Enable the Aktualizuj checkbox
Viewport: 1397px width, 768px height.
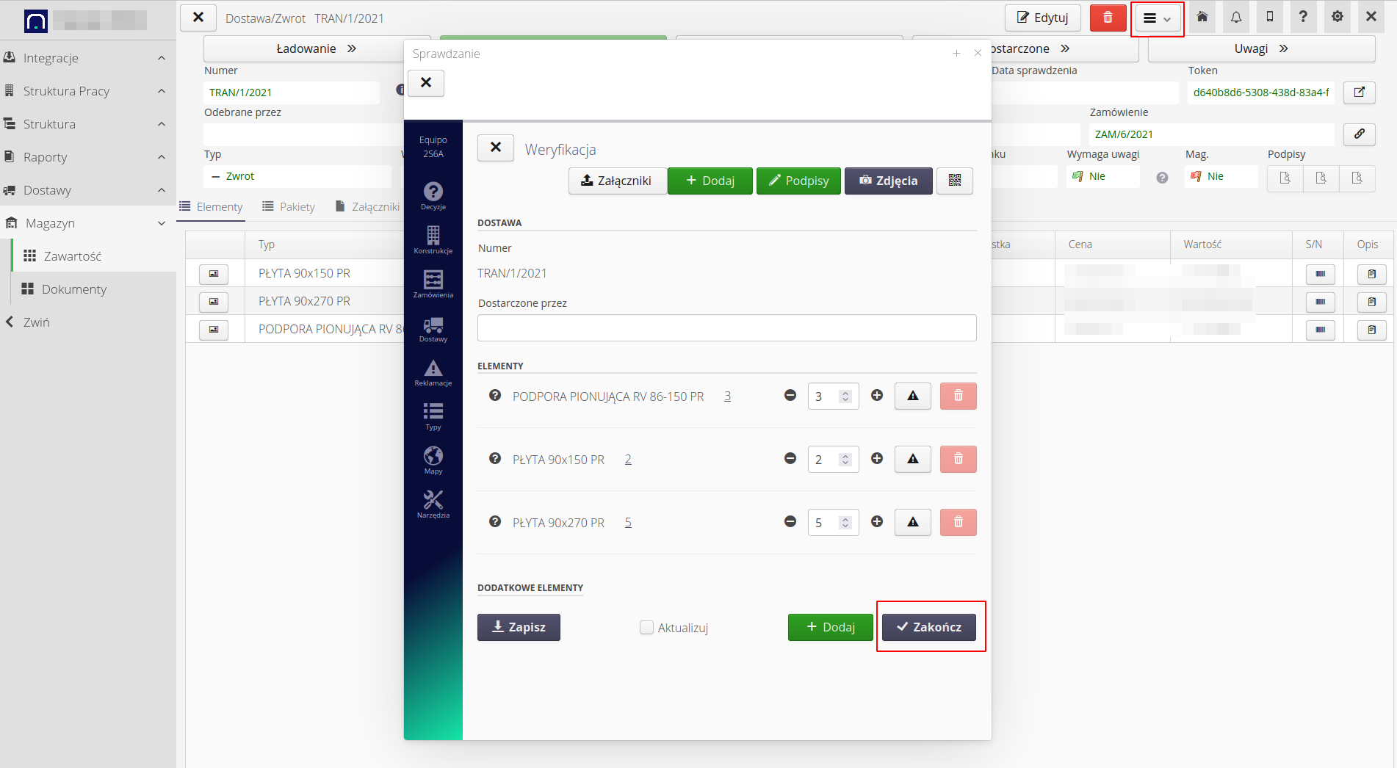pos(646,628)
